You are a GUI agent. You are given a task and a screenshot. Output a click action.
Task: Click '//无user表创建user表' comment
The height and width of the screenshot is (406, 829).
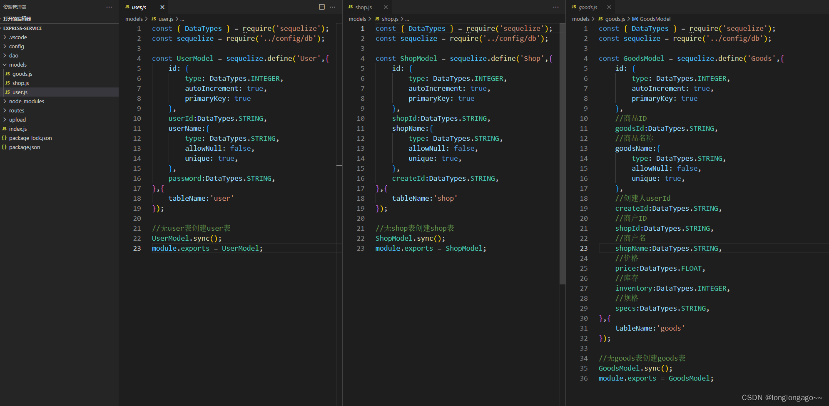191,228
